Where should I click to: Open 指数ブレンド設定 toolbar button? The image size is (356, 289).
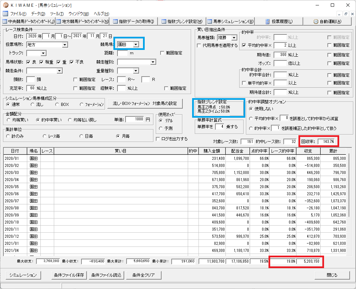(x=182, y=21)
